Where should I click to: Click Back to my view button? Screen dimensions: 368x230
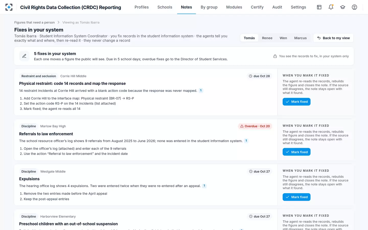click(333, 38)
